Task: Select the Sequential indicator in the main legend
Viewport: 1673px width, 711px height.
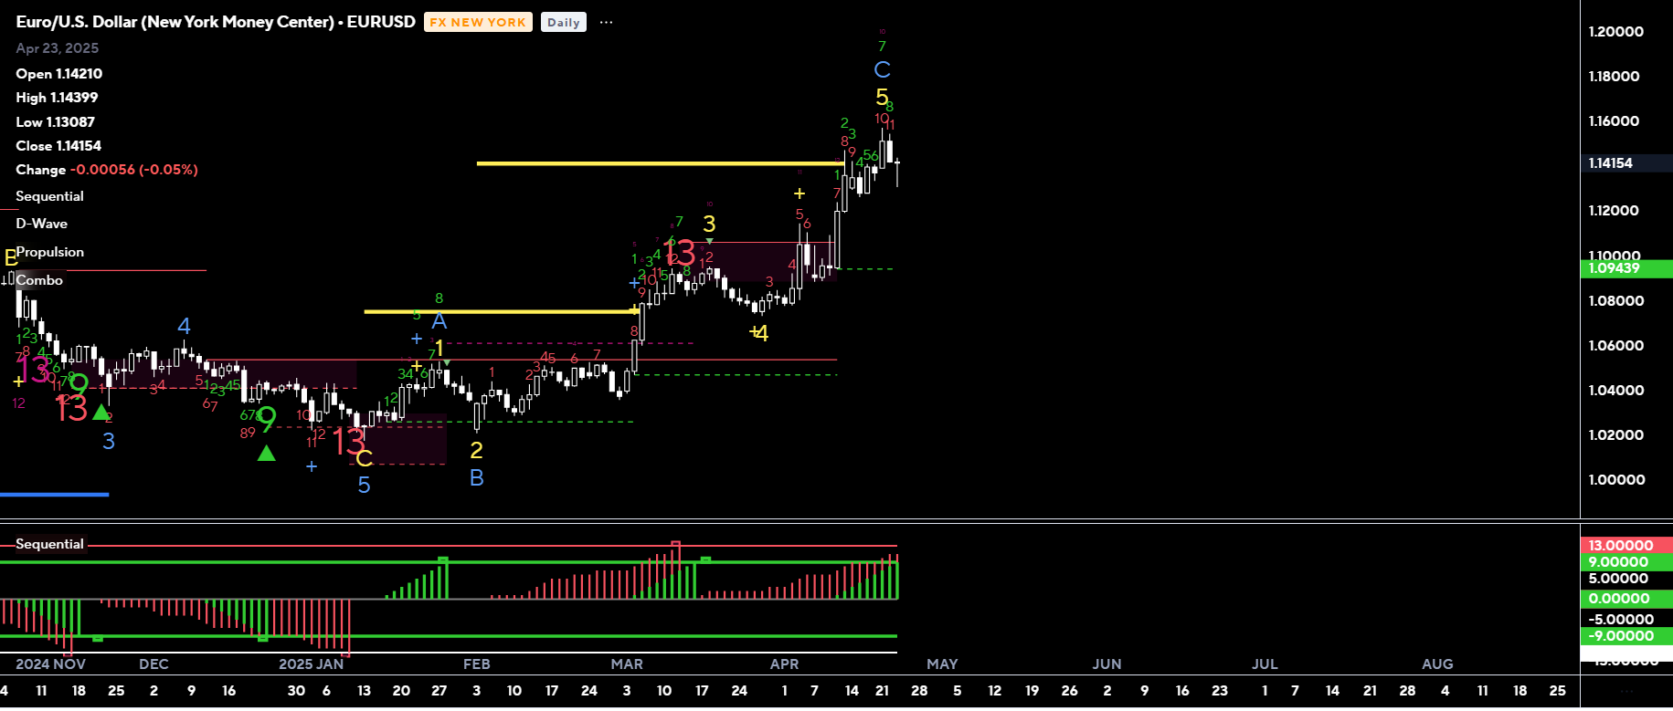Action: coord(49,196)
